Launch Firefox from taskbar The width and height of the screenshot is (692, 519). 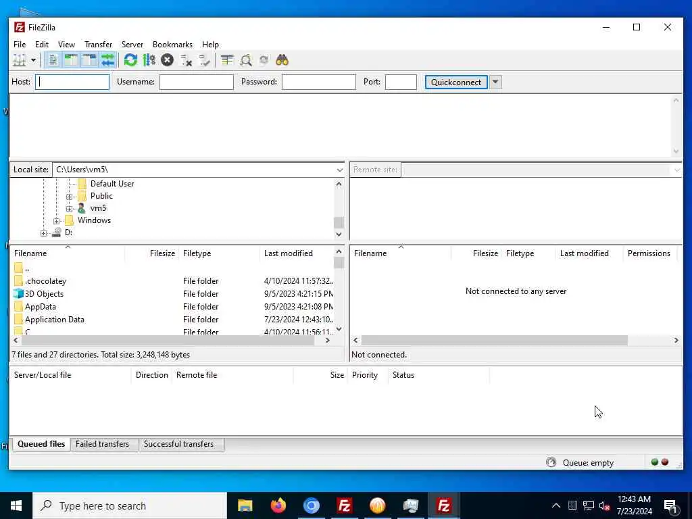point(278,505)
